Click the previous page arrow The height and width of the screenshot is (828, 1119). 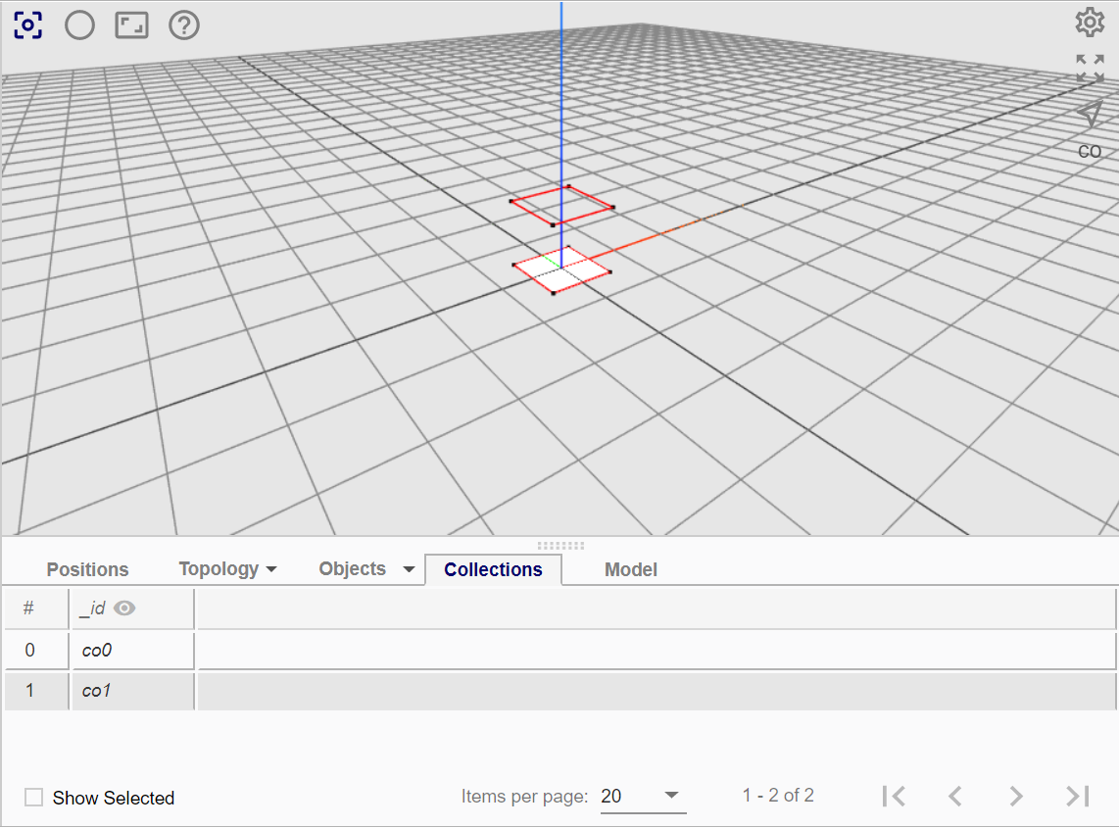coord(954,796)
